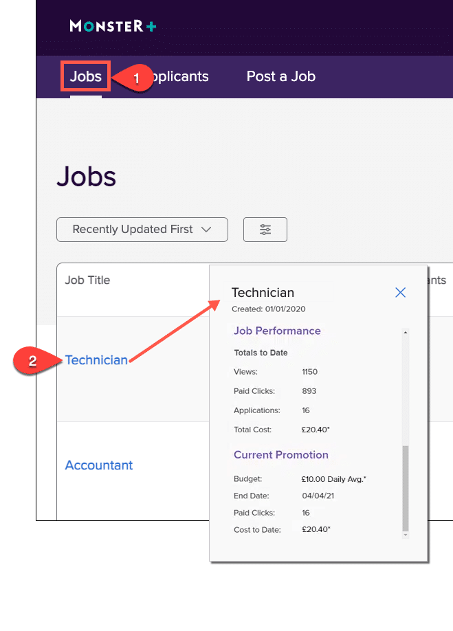453x631 pixels.
Task: Close the Technician details popup
Action: tap(400, 292)
